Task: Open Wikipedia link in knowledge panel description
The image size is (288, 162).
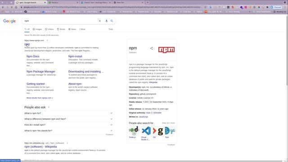Action: [x=153, y=82]
